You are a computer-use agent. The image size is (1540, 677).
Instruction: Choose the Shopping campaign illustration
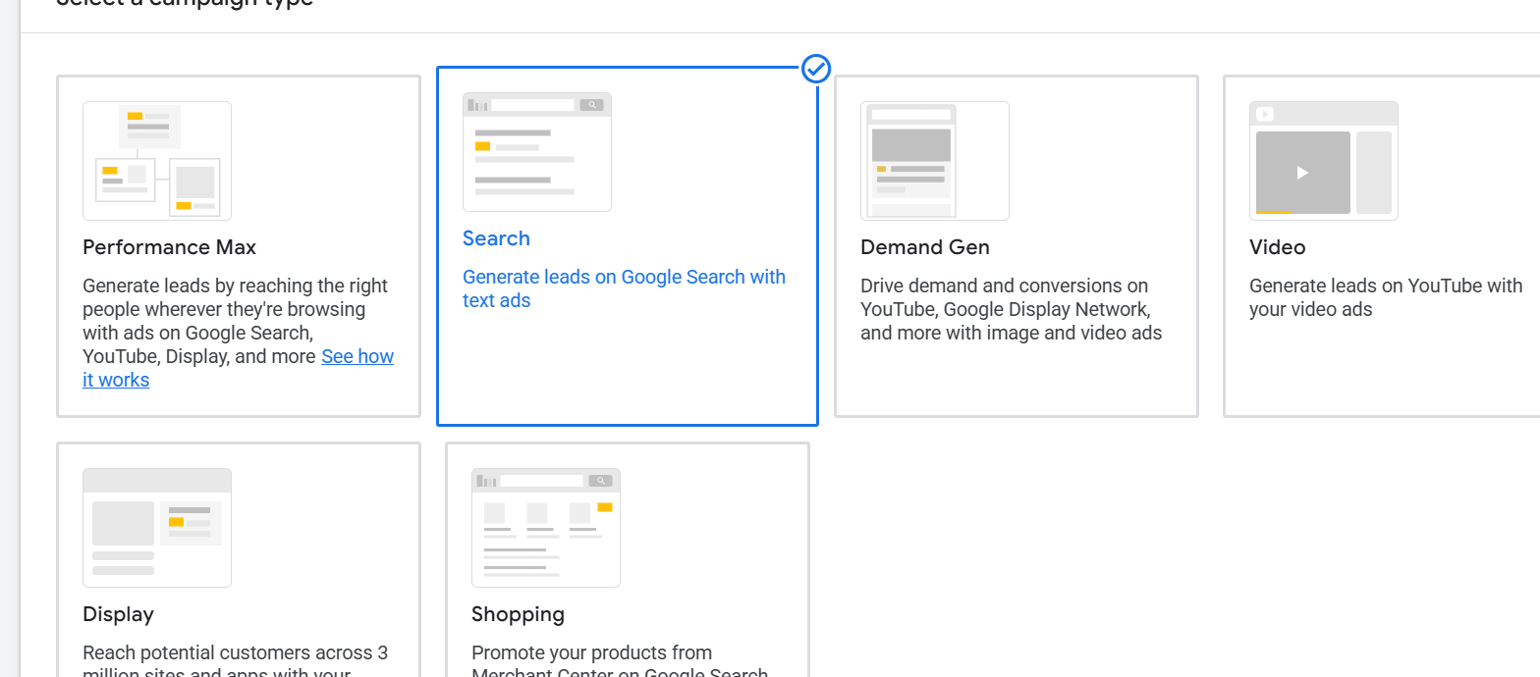pyautogui.click(x=546, y=528)
